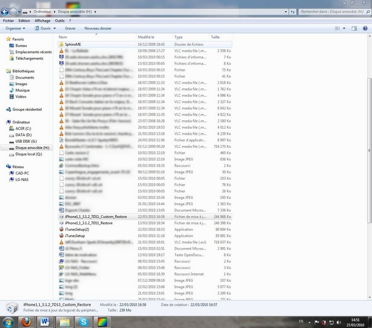
Task: Click the Graver toolbar button
Action: tap(70, 29)
